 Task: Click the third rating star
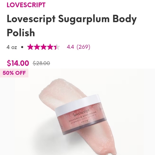tap(44, 47)
